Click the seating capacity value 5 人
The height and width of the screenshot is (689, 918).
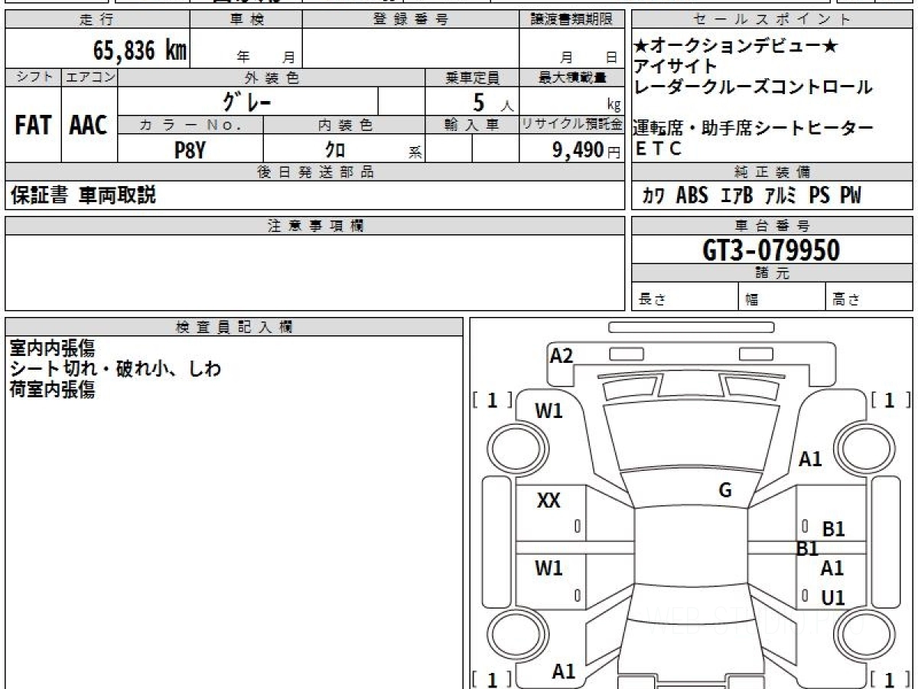click(x=493, y=103)
